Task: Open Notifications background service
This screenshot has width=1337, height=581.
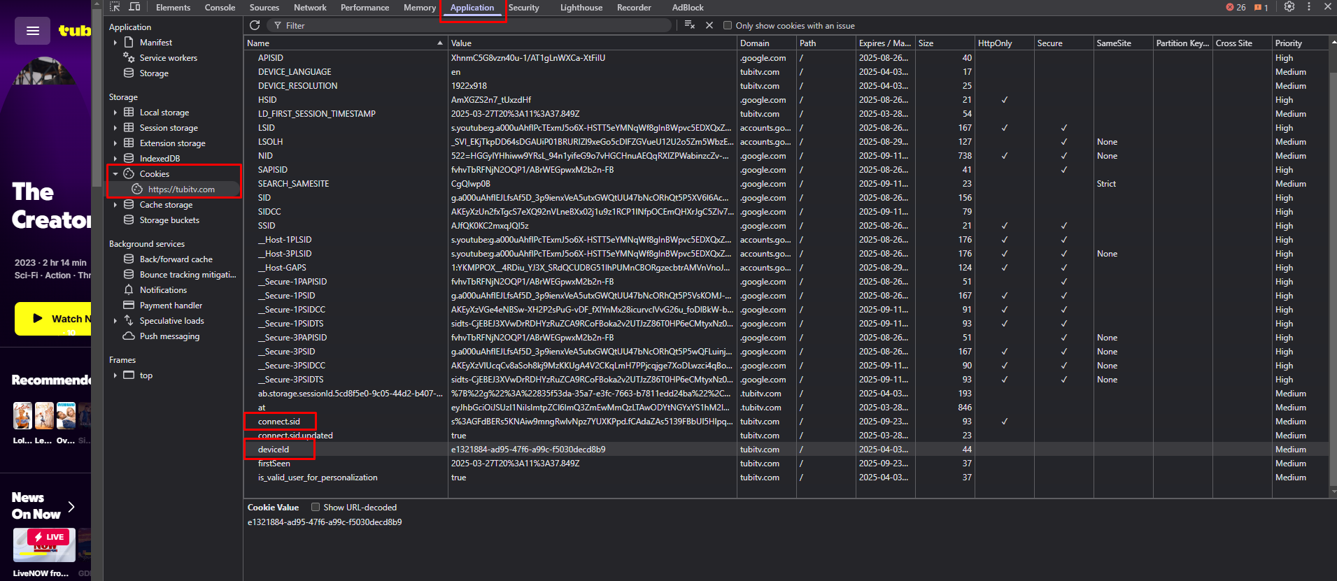Action: coord(163,290)
